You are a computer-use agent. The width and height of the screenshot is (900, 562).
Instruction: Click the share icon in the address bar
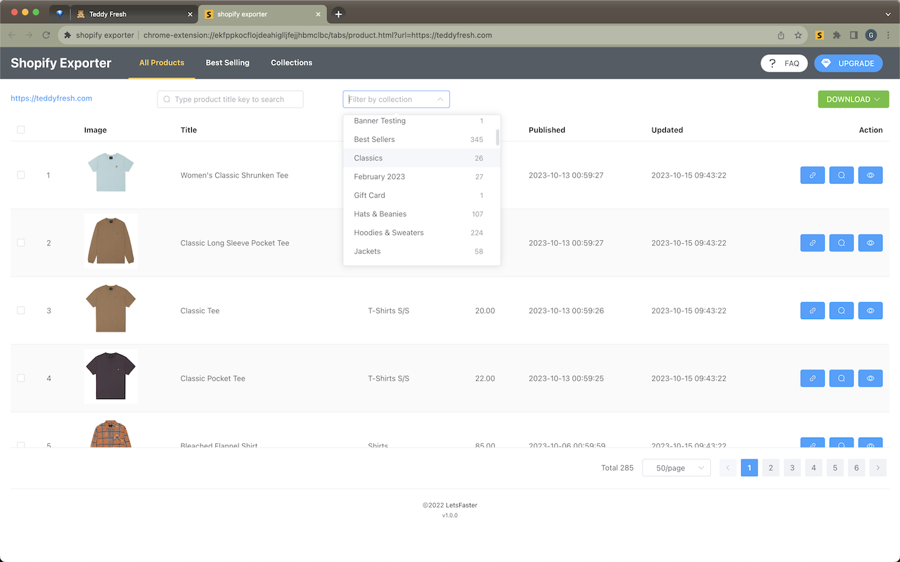tap(780, 35)
